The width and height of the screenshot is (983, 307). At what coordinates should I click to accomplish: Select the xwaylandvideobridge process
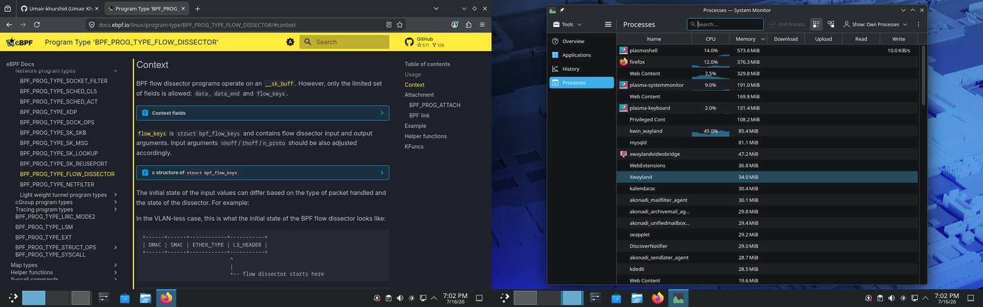point(767,154)
